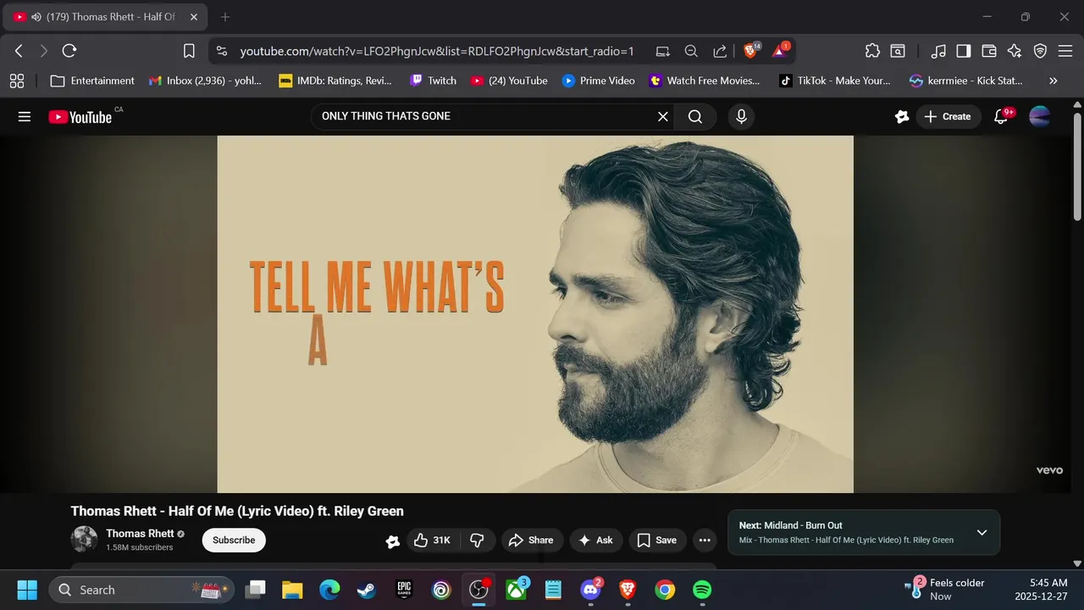This screenshot has height=610, width=1084.
Task: Open the Thomas Rhett video browser tab
Action: pos(103,17)
